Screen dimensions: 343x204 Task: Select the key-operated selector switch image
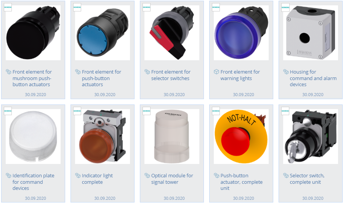point(310,137)
